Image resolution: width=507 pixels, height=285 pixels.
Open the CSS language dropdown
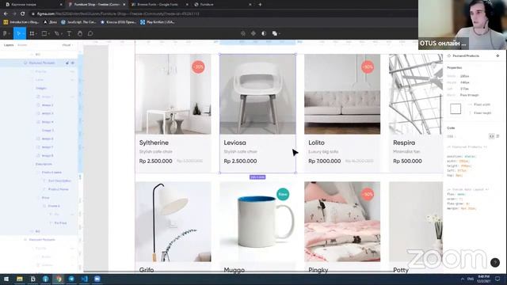point(452,136)
